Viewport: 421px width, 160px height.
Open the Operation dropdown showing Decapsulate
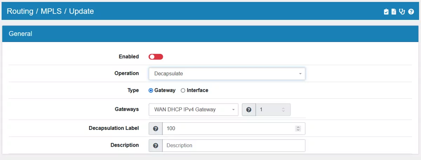pyautogui.click(x=227, y=74)
